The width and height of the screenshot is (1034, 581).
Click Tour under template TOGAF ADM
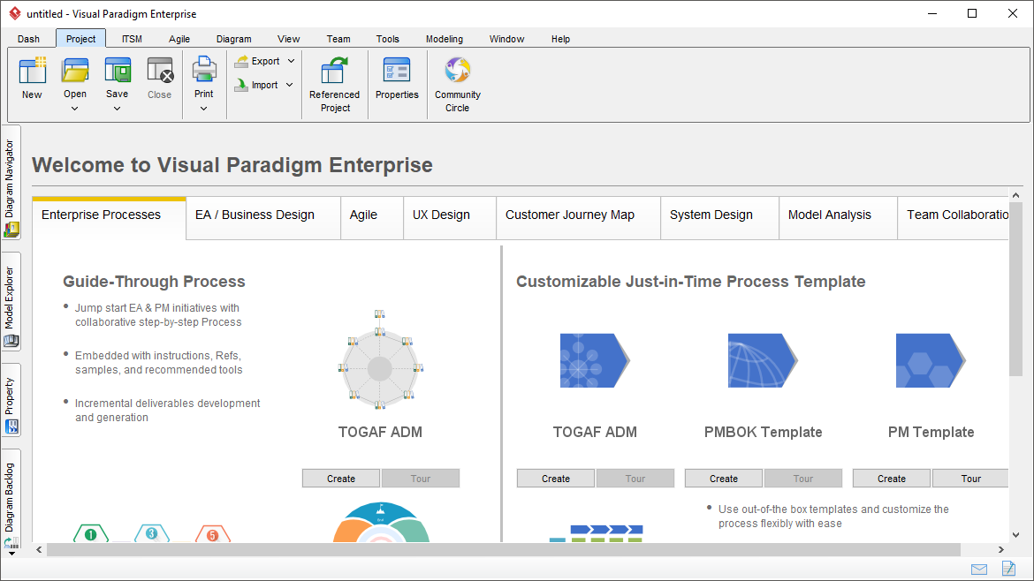click(635, 479)
